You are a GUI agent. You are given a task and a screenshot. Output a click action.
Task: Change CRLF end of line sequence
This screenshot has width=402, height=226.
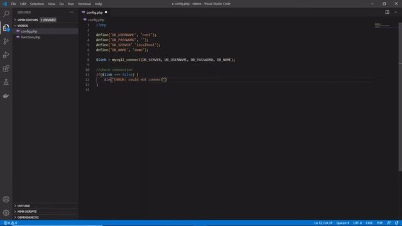coord(369,223)
